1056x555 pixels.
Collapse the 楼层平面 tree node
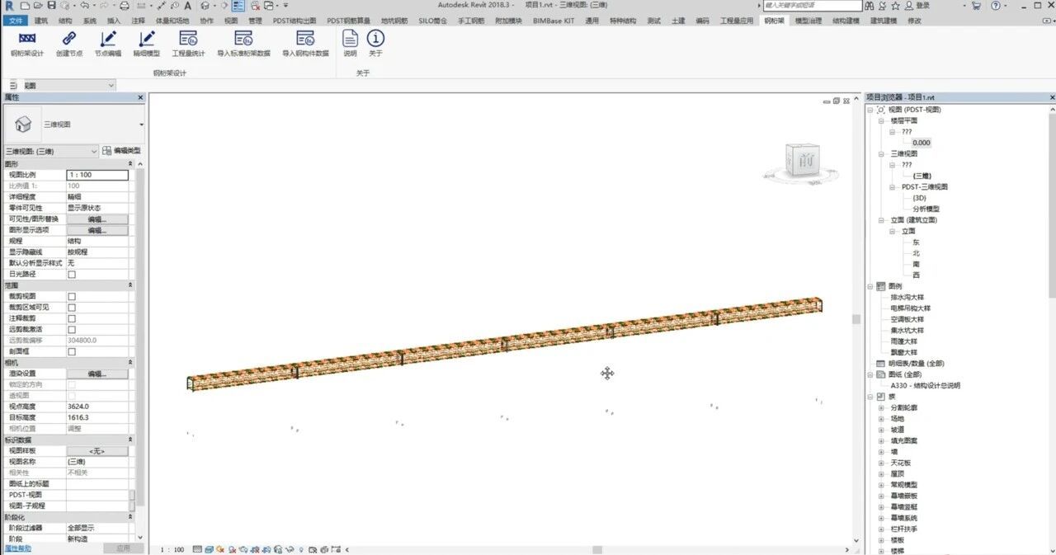click(x=881, y=120)
